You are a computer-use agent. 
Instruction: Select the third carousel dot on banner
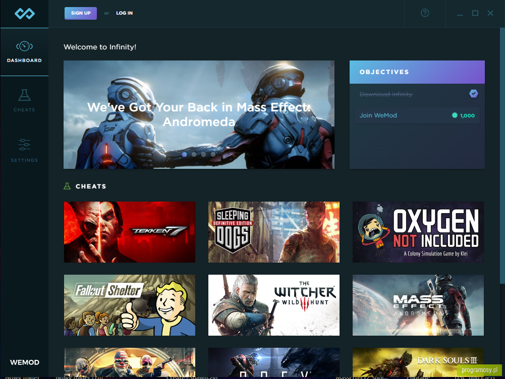(203, 154)
